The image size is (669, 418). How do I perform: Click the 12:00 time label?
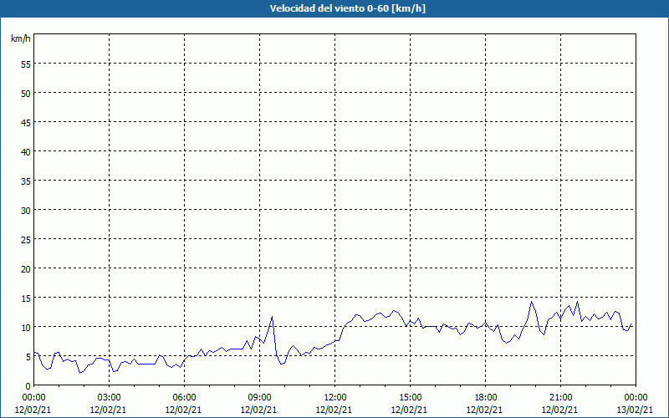335,398
